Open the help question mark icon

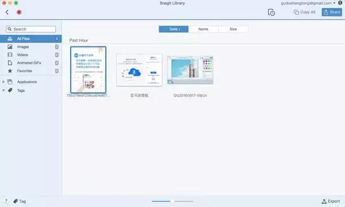tap(6, 201)
